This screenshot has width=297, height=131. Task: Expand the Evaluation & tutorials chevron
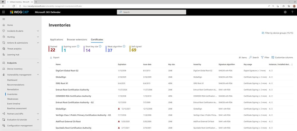coord(38,120)
